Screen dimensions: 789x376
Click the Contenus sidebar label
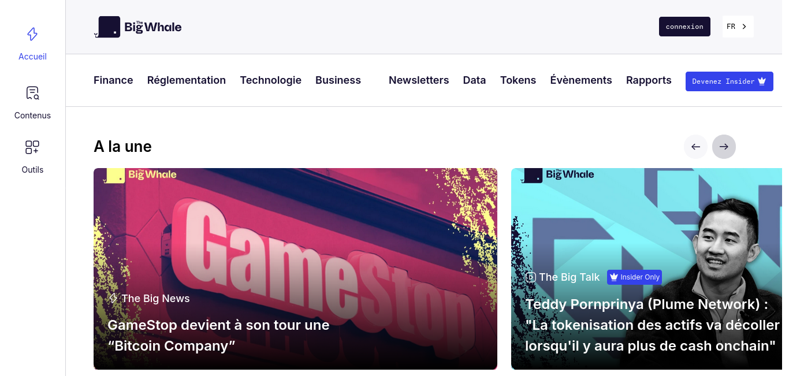click(32, 116)
